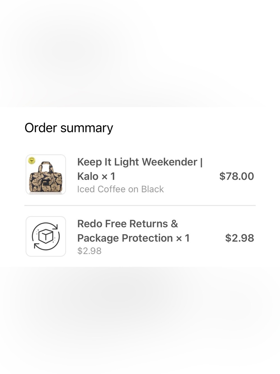
Task: Open the Weekender bag product thumbnail
Action: pos(46,175)
